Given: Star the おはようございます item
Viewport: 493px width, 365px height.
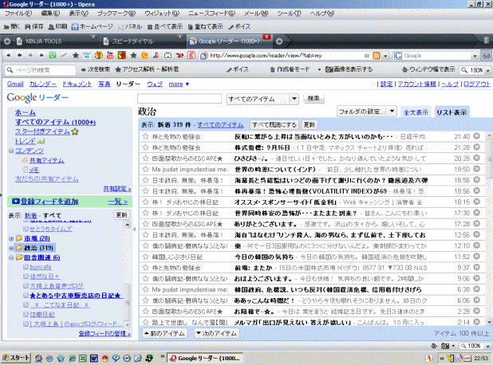Looking at the screenshot, I should 145,278.
